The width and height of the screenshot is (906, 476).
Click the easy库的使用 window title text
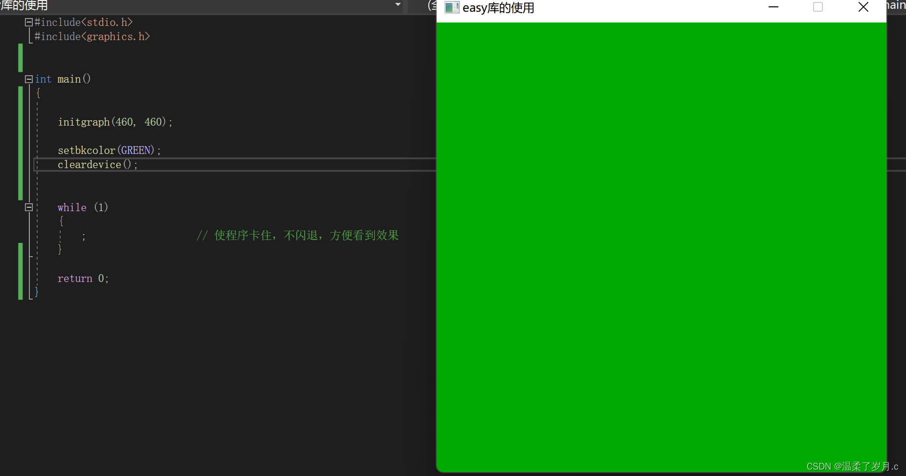tap(498, 8)
